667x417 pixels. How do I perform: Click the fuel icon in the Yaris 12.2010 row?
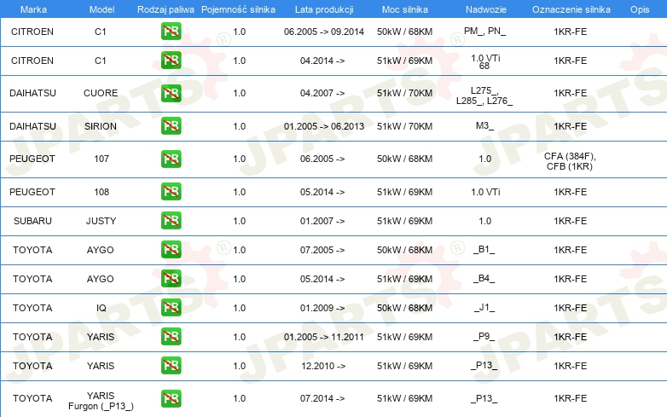[171, 366]
